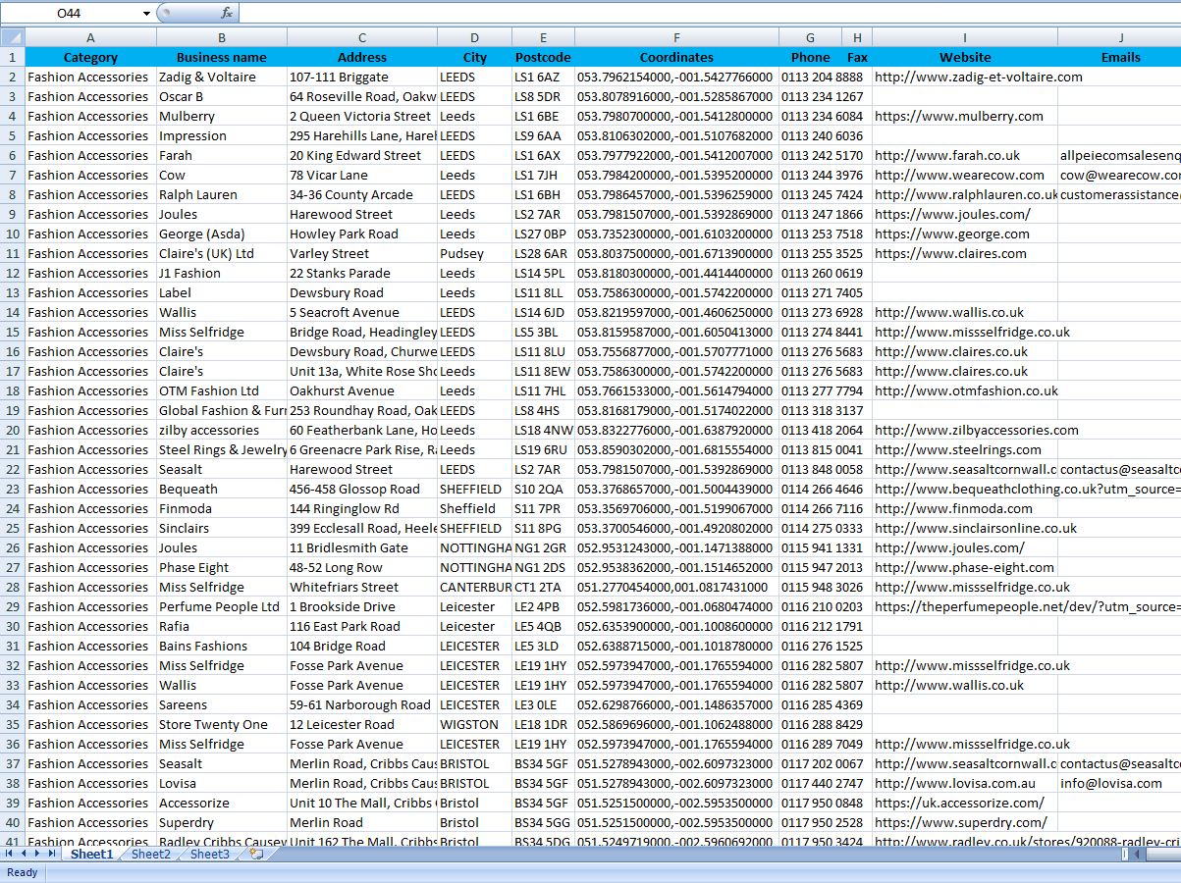This screenshot has height=883, width=1181.
Task: Go to next sheet using arrow
Action: [37, 855]
